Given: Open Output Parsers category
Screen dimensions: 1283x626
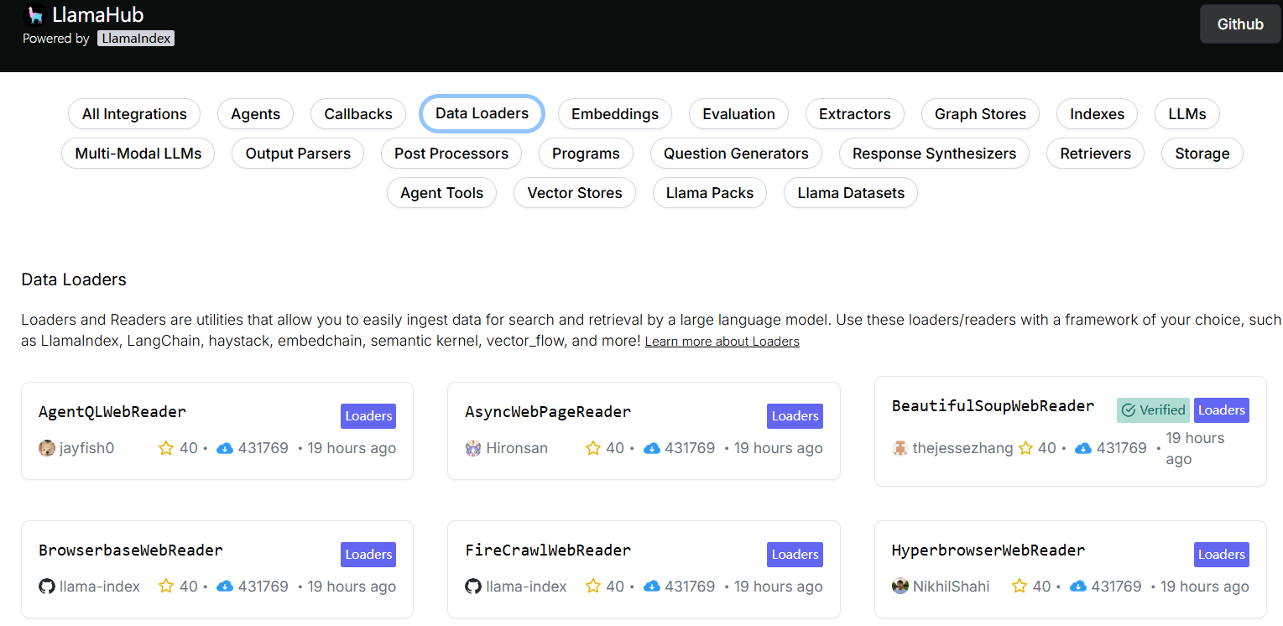Looking at the screenshot, I should click(298, 154).
